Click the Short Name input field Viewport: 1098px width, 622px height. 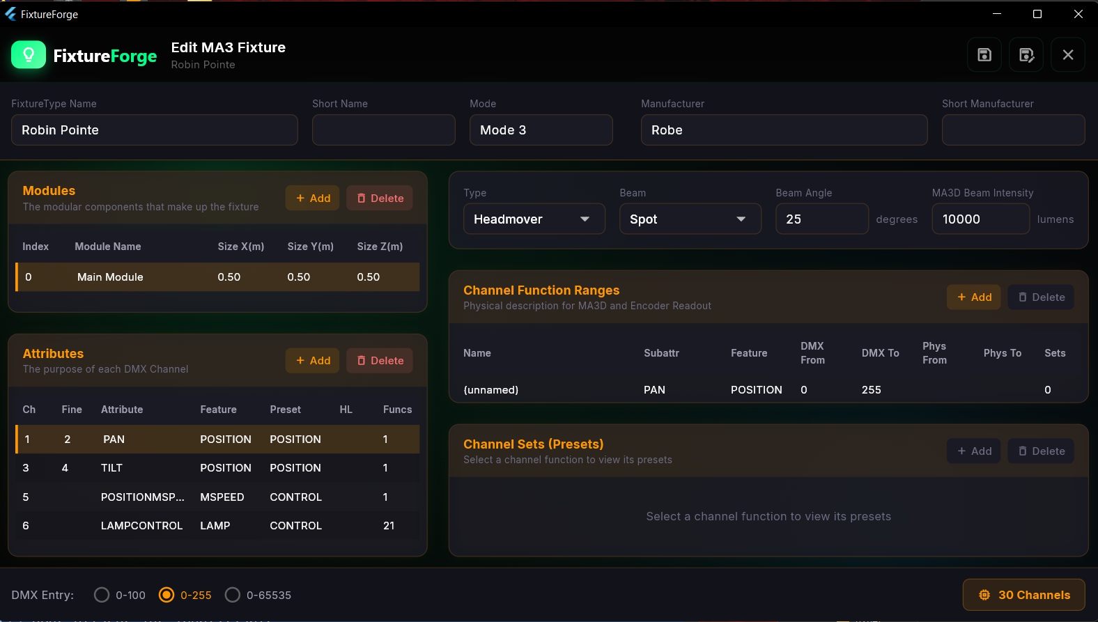pos(383,130)
